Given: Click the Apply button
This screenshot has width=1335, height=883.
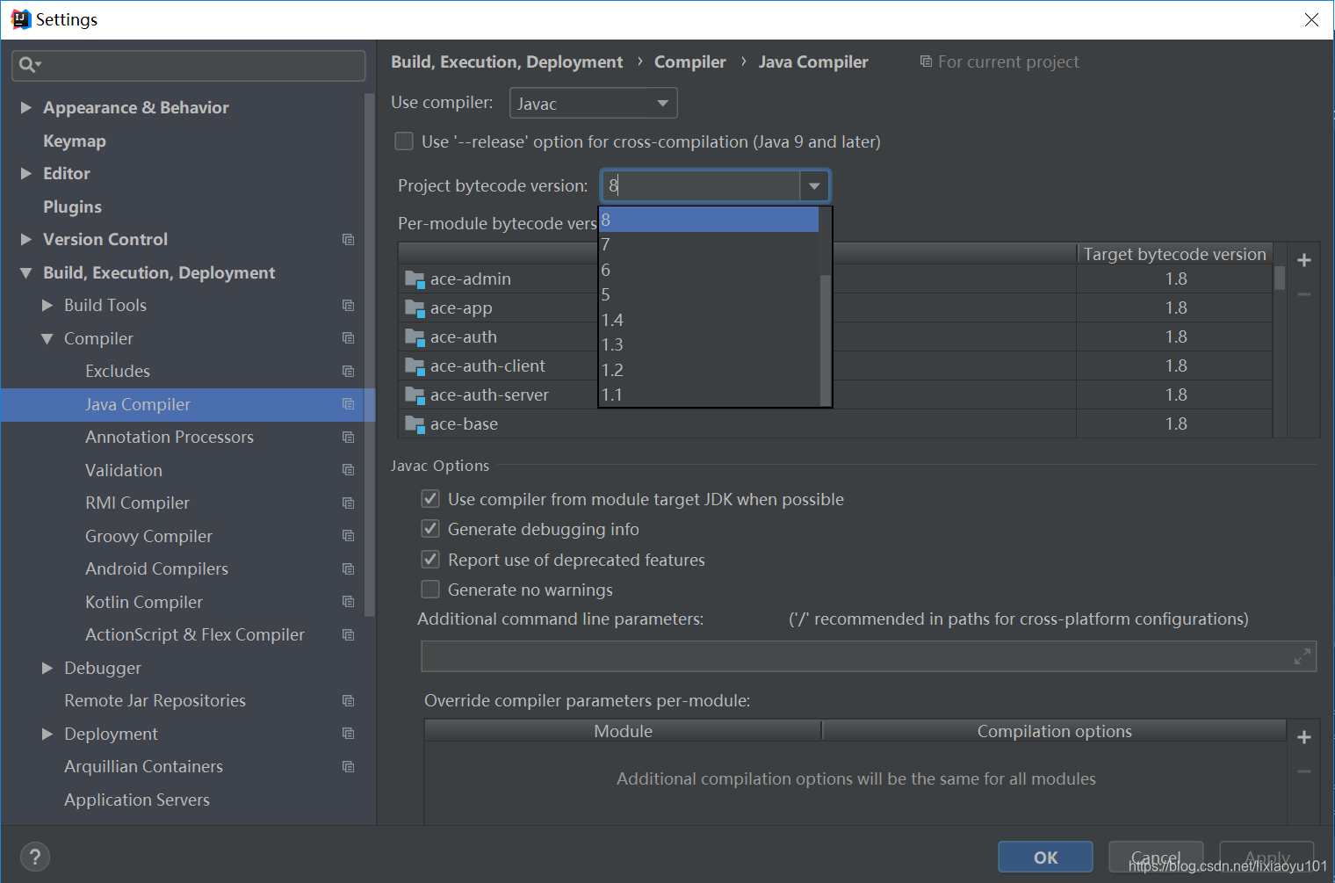Looking at the screenshot, I should tap(1266, 858).
